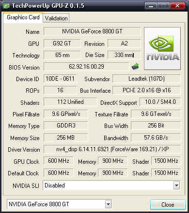Click the Subvendor field showing Leadtek
Image resolution: width=189 pixels, height=213 pixels.
tap(146, 79)
